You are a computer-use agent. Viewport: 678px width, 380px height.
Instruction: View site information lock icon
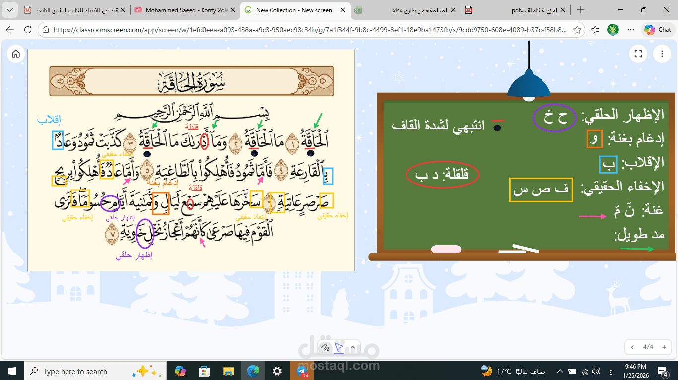[46, 30]
